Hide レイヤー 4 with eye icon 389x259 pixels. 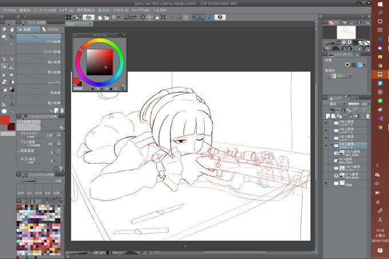pyautogui.click(x=326, y=123)
